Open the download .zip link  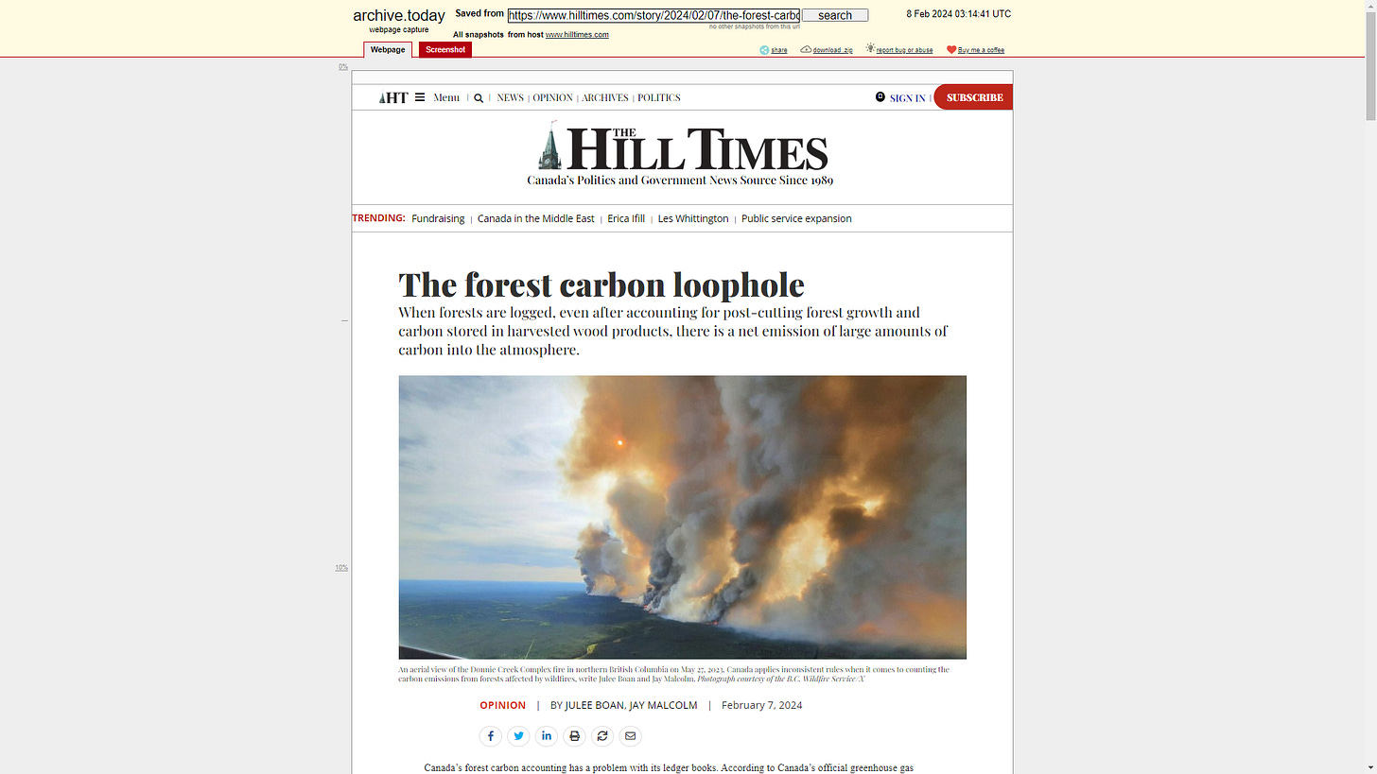[827, 50]
